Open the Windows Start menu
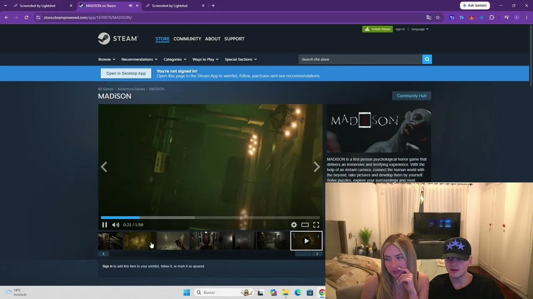Screen dimensions: 533x299 [187, 292]
